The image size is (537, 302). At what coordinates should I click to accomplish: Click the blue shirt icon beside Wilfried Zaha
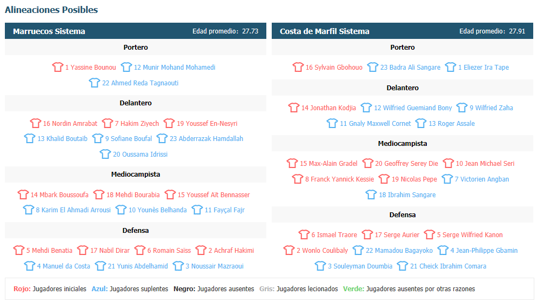[x=462, y=108]
